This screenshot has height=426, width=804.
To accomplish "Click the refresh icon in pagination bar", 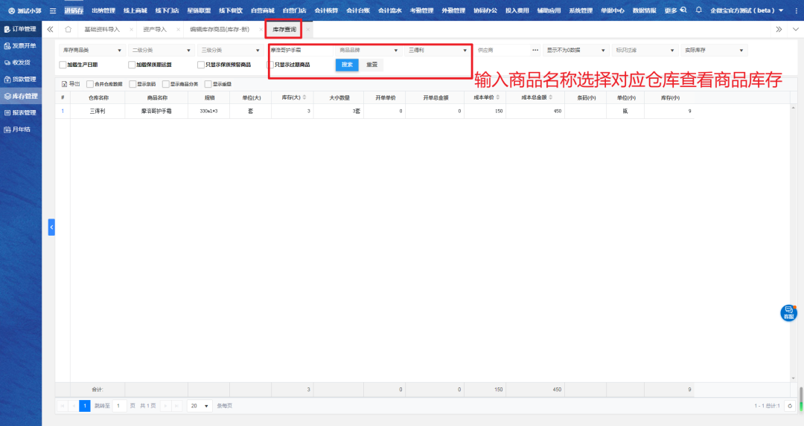I will (x=790, y=406).
